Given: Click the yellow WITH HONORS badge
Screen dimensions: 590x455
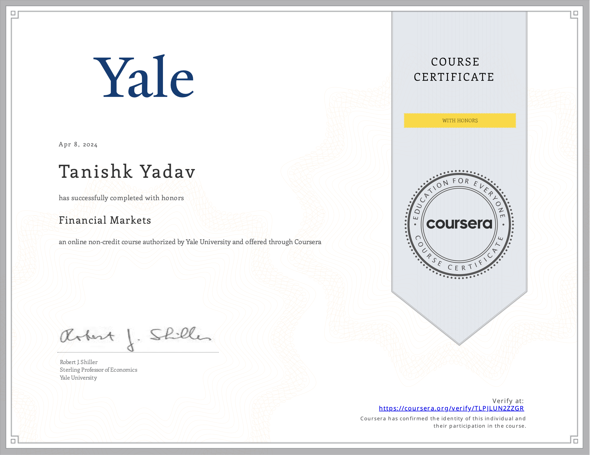Looking at the screenshot, I should point(460,120).
